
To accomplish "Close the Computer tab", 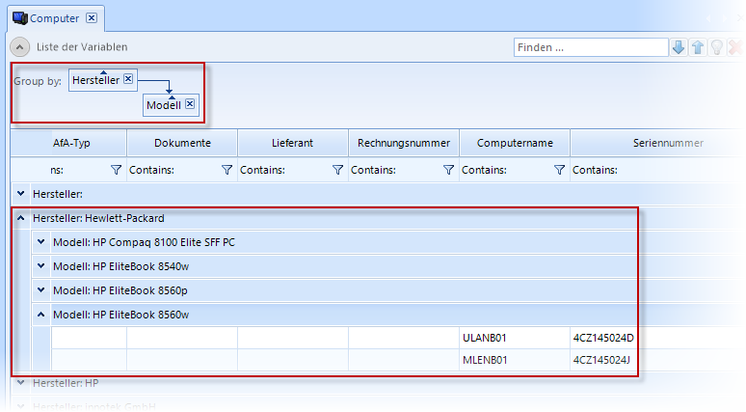I will click(x=92, y=18).
